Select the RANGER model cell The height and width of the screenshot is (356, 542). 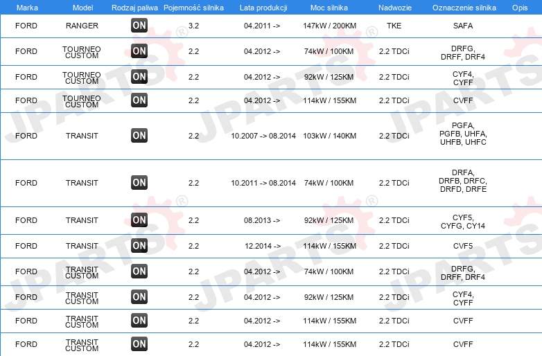click(82, 26)
